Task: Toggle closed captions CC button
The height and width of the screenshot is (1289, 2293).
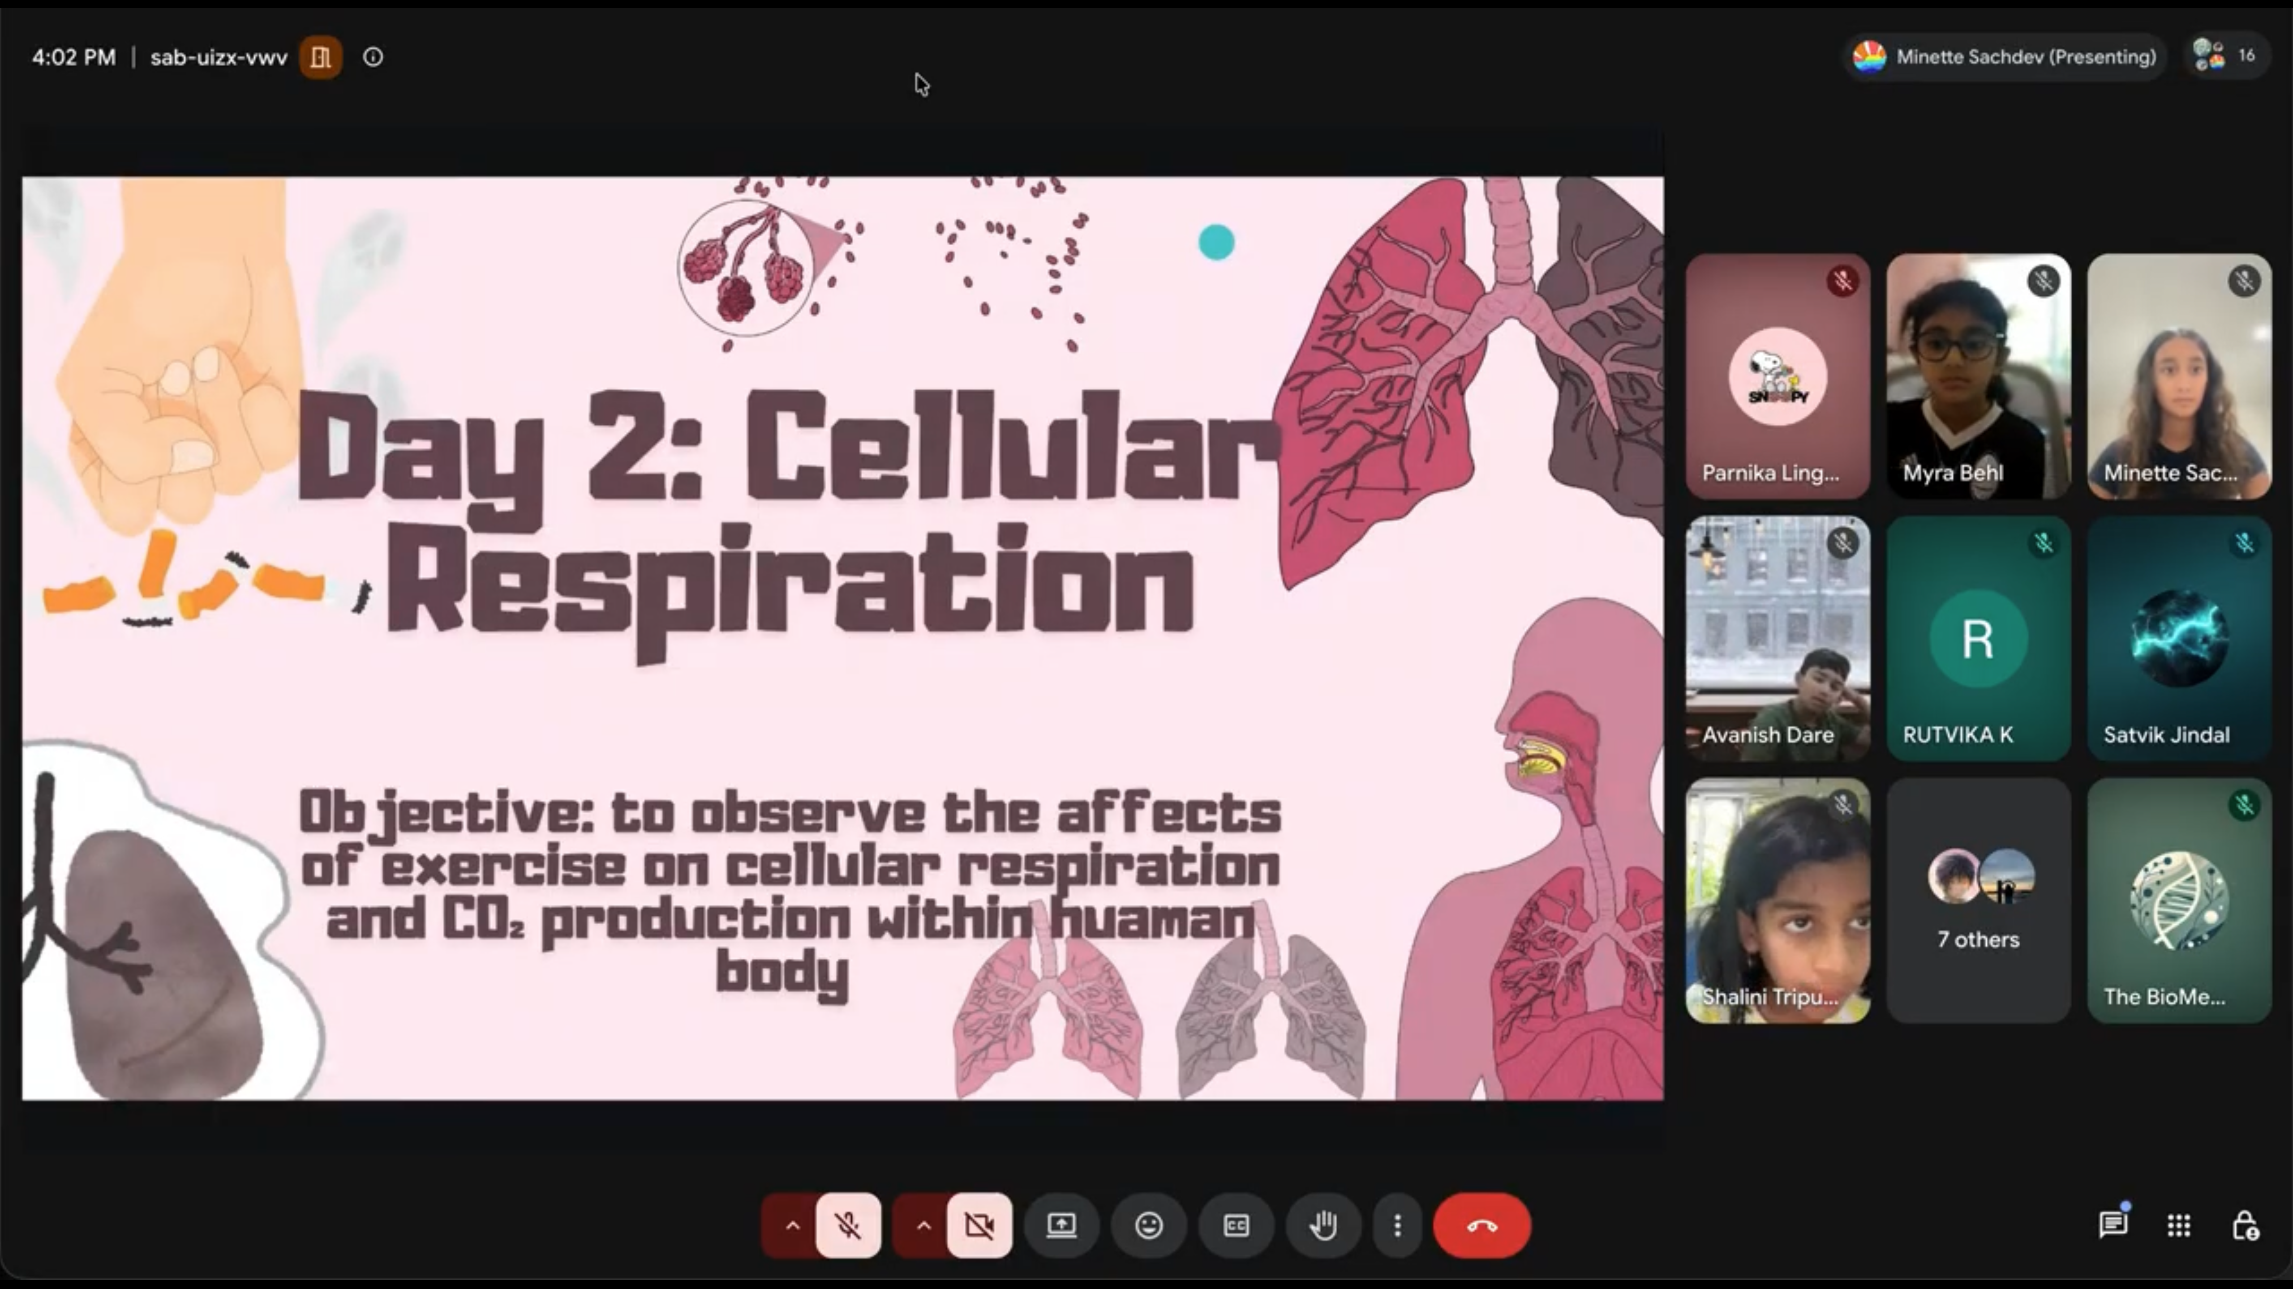Action: 1237,1225
